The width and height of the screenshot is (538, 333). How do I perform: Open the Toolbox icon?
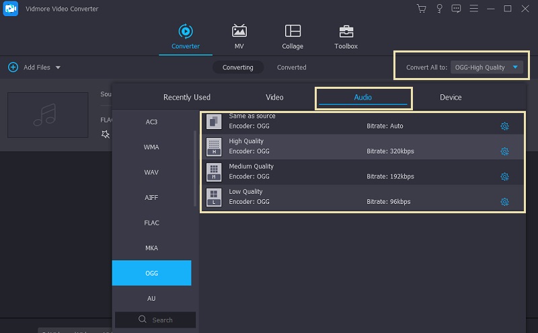pos(346,32)
